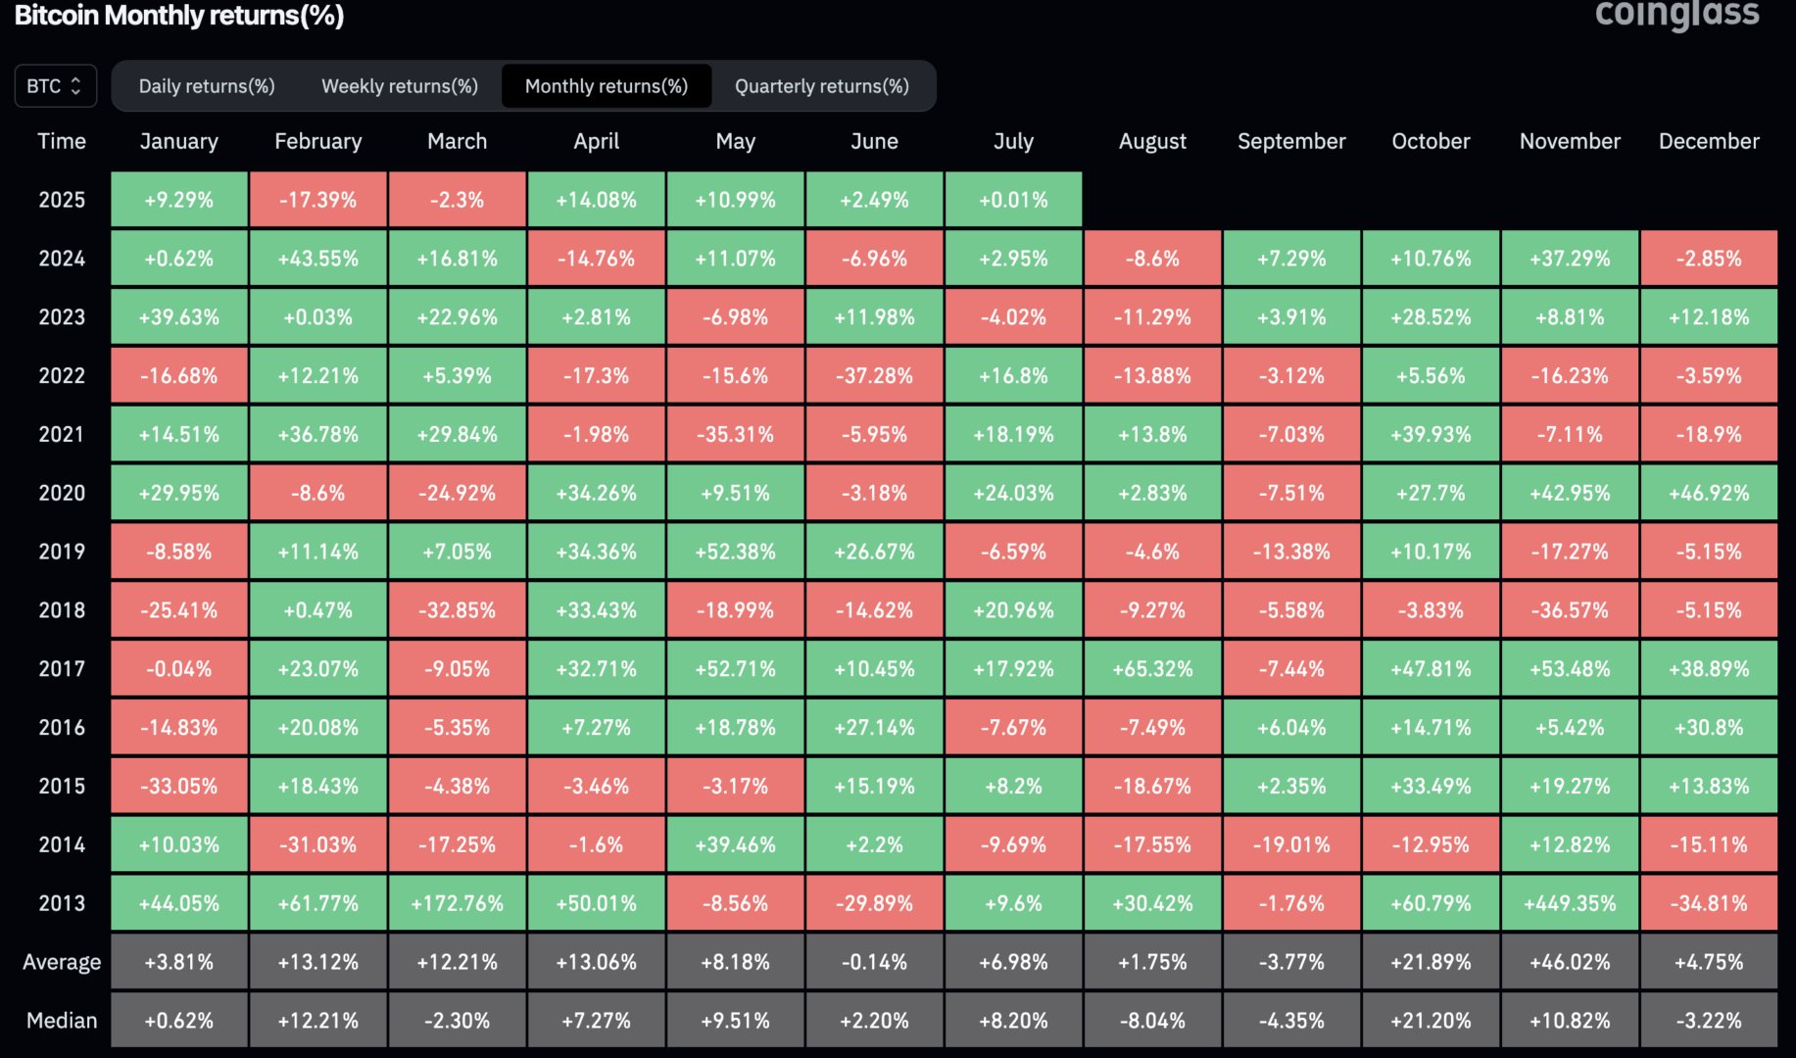Click the October Median +21.20% cell

[x=1431, y=1021]
